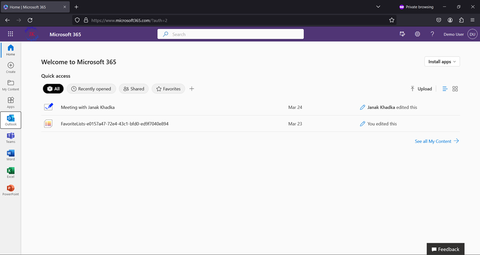This screenshot has height=255, width=480.
Task: Open the app launcher waffle icon
Action: coord(10,34)
